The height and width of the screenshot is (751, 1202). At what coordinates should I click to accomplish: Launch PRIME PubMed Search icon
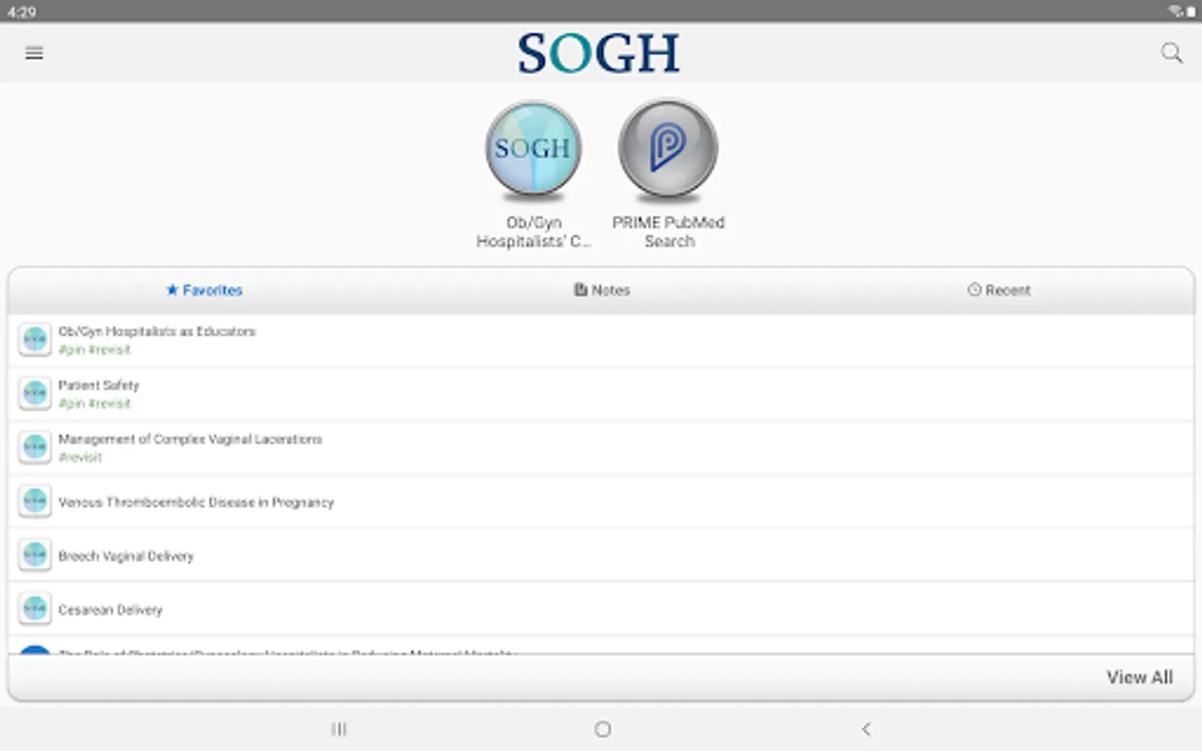668,150
